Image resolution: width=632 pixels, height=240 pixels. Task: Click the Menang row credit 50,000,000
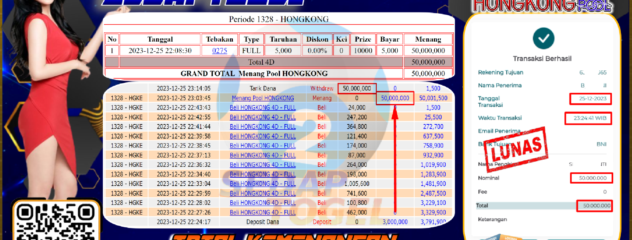pos(395,98)
